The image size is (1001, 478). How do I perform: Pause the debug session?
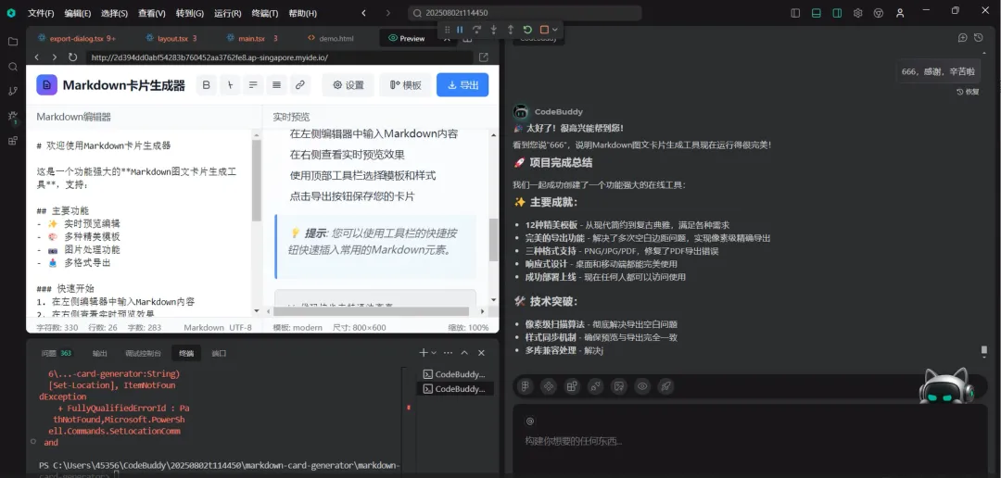(460, 30)
